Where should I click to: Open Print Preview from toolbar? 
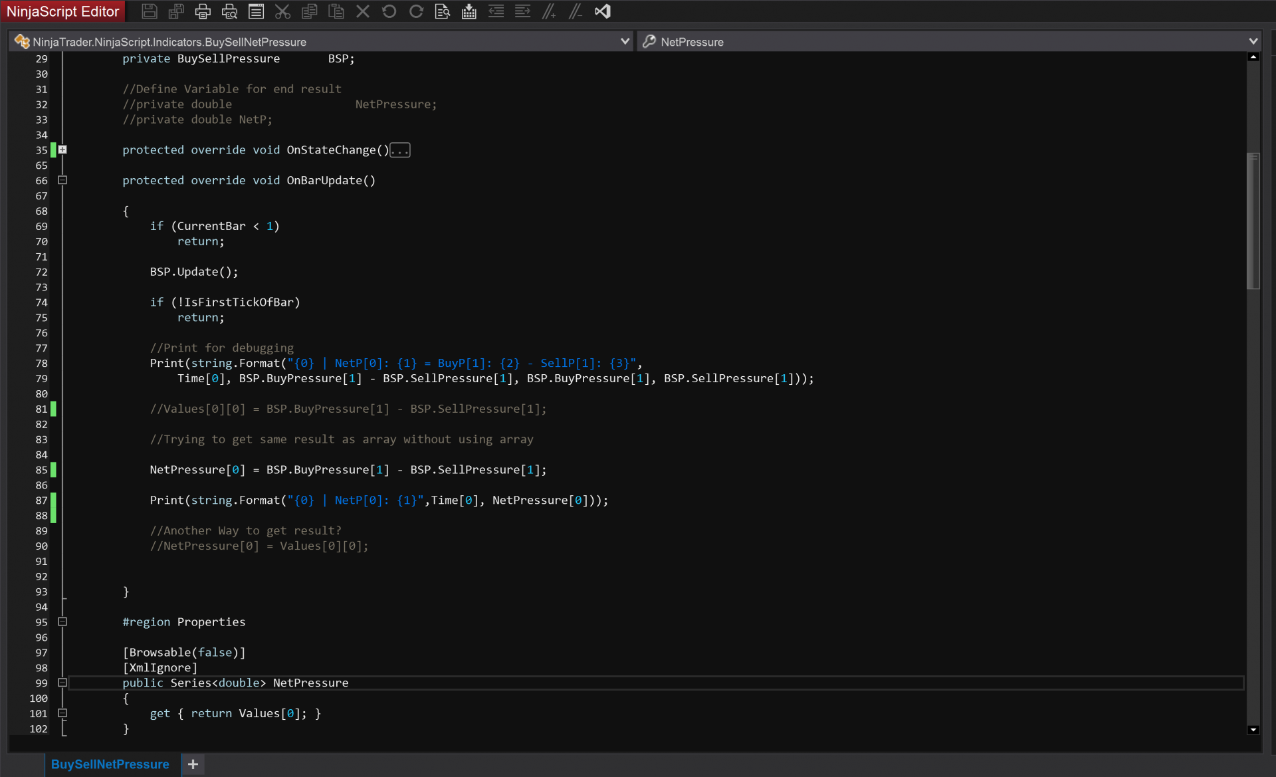click(x=229, y=11)
